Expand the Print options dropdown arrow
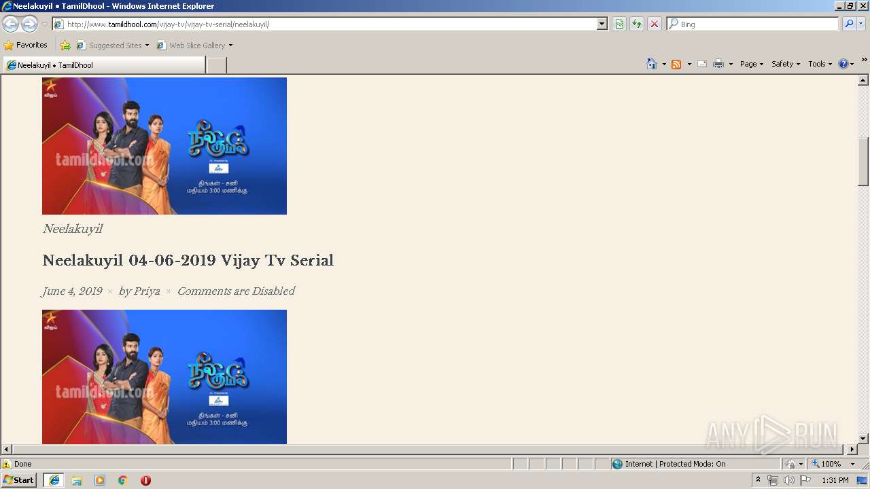Viewport: 870px width, 489px height. click(x=731, y=64)
